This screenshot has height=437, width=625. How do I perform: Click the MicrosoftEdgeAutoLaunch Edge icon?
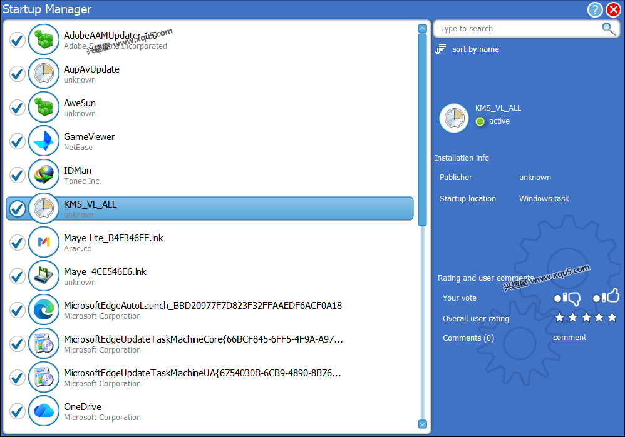pos(43,309)
